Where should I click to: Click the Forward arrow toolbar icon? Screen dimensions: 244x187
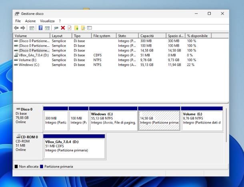coord(23,28)
